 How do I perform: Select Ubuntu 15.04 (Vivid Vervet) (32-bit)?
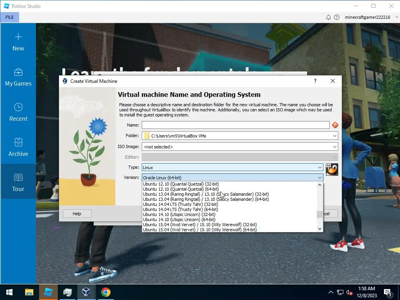click(200, 225)
